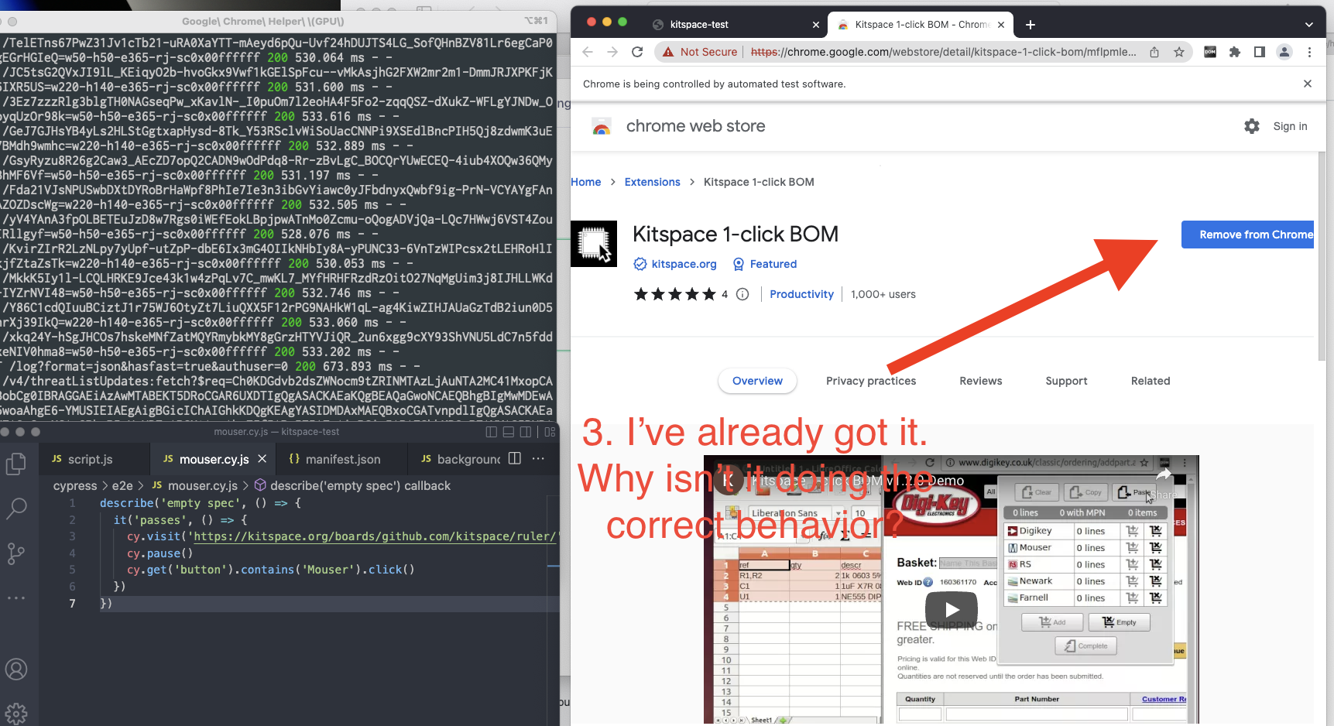The width and height of the screenshot is (1334, 726).
Task: Open Accounts menu in VS Code
Action: (16, 669)
